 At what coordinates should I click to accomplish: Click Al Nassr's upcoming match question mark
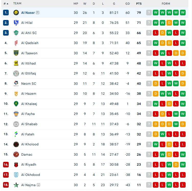[x=149, y=13]
